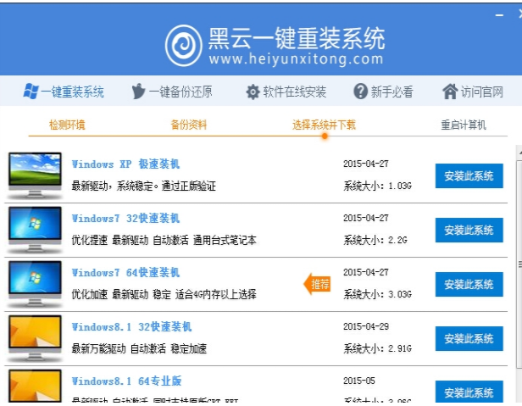This screenshot has width=522, height=406.
Task: Click the question mark icon beside 新手必看
Action: (x=360, y=92)
